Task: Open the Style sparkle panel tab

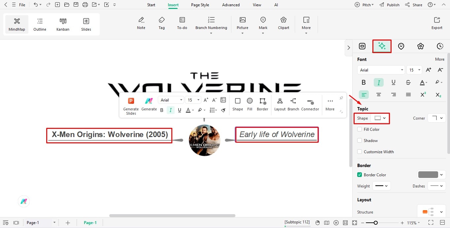Action: 382,46
